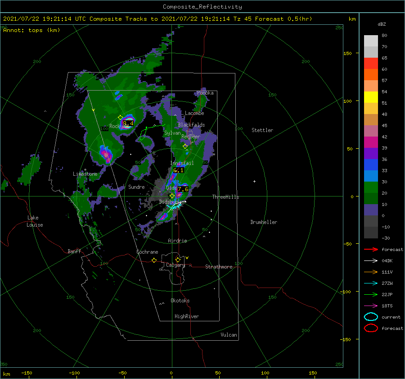Viewport: 405px width, 379px height.
Task: Click the yellow diamond marker near RedDeer
Action: click(x=185, y=146)
